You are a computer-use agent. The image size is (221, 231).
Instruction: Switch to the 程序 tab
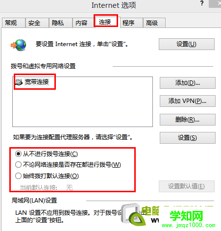tap(131, 23)
